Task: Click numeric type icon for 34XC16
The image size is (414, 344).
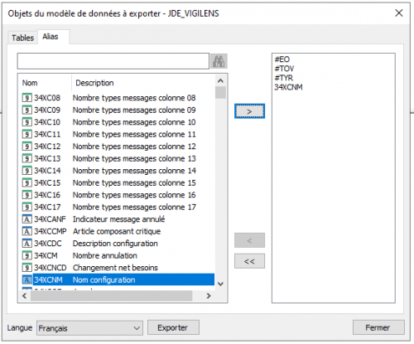Action: click(26, 195)
